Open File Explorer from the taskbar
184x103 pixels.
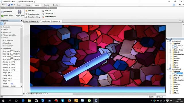30,100
